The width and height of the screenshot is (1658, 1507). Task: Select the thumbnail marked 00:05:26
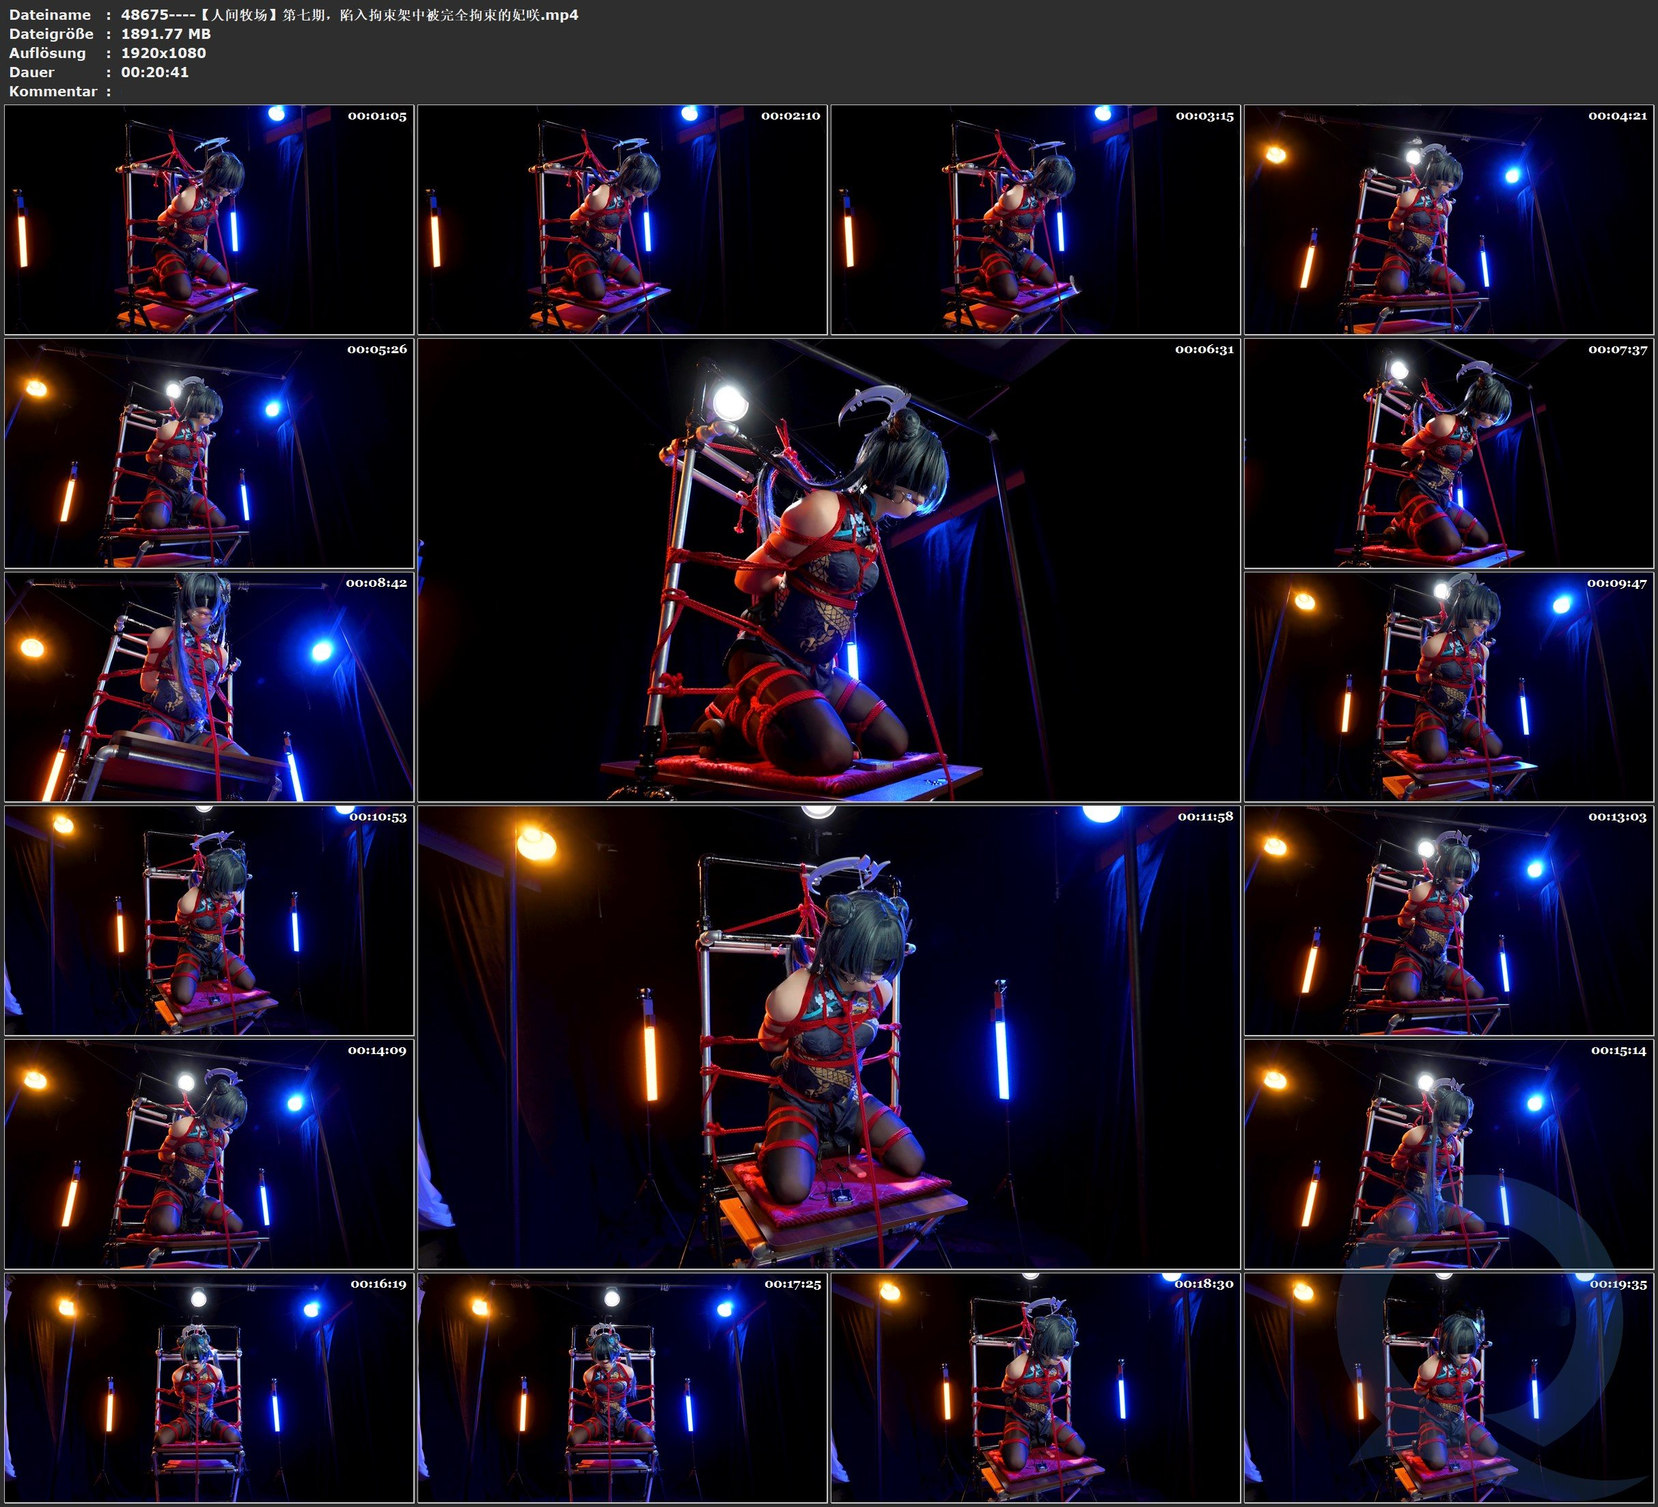point(209,453)
